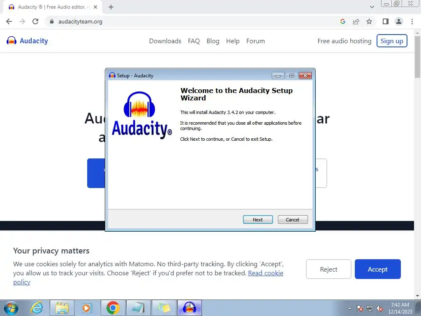Open a new tab with the plus button

pos(111,7)
